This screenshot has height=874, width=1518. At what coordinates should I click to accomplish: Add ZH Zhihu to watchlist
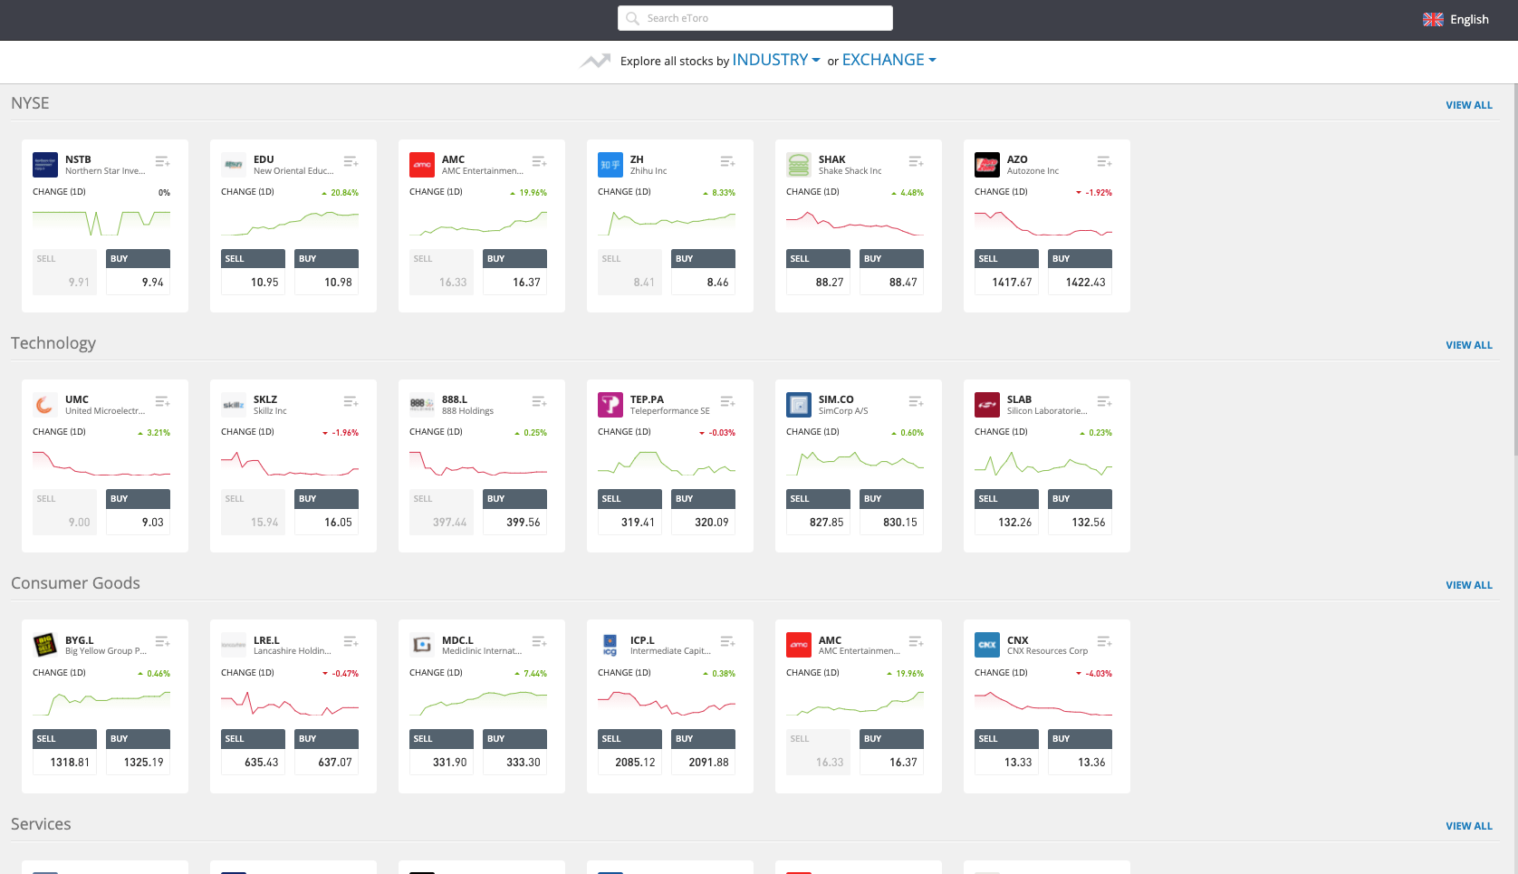(x=727, y=161)
